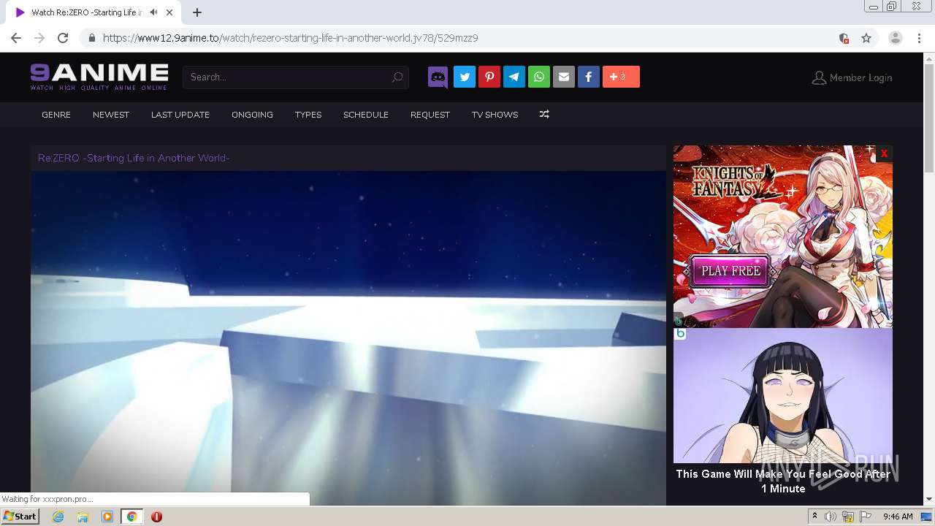
Task: Click the anime video player
Action: (348, 338)
